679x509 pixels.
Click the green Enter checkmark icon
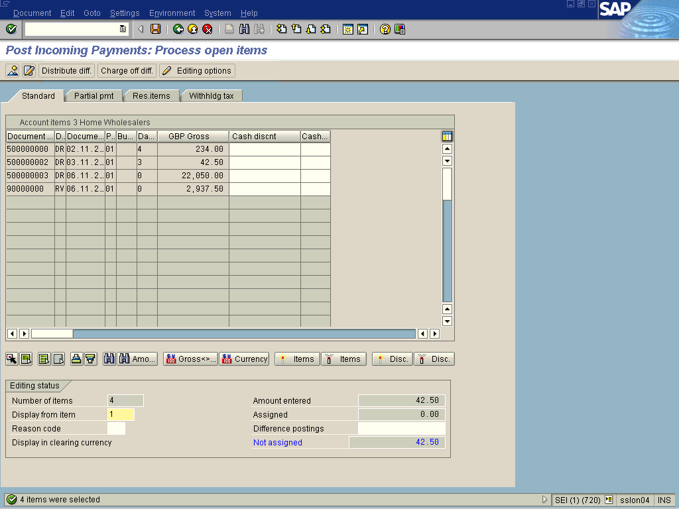pyautogui.click(x=11, y=29)
